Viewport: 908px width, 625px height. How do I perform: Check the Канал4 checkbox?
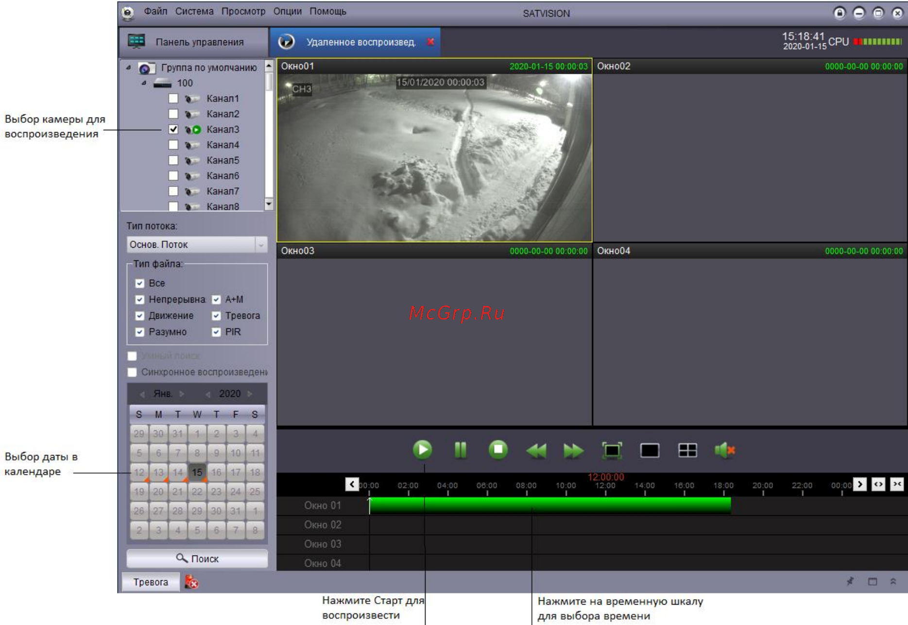pyautogui.click(x=173, y=145)
